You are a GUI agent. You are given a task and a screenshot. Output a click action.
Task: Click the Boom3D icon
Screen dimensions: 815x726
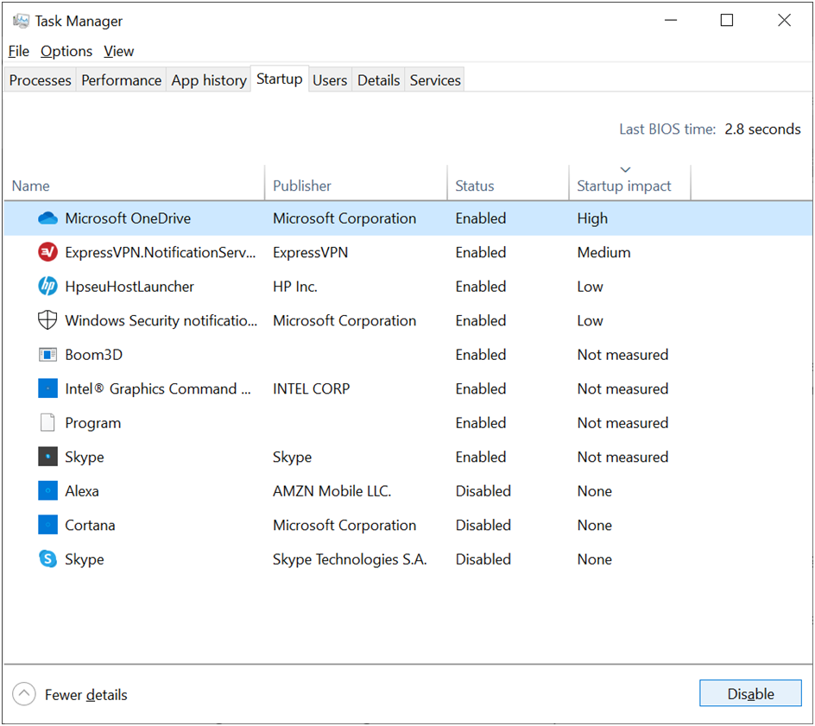(47, 355)
